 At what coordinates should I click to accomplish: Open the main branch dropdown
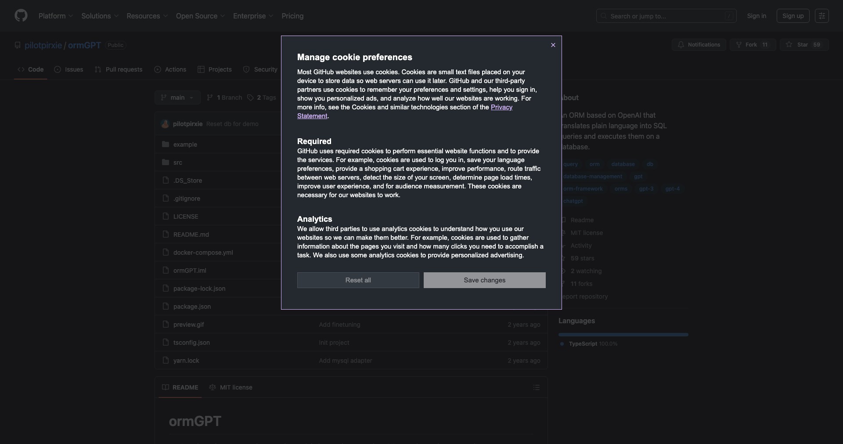pyautogui.click(x=177, y=97)
